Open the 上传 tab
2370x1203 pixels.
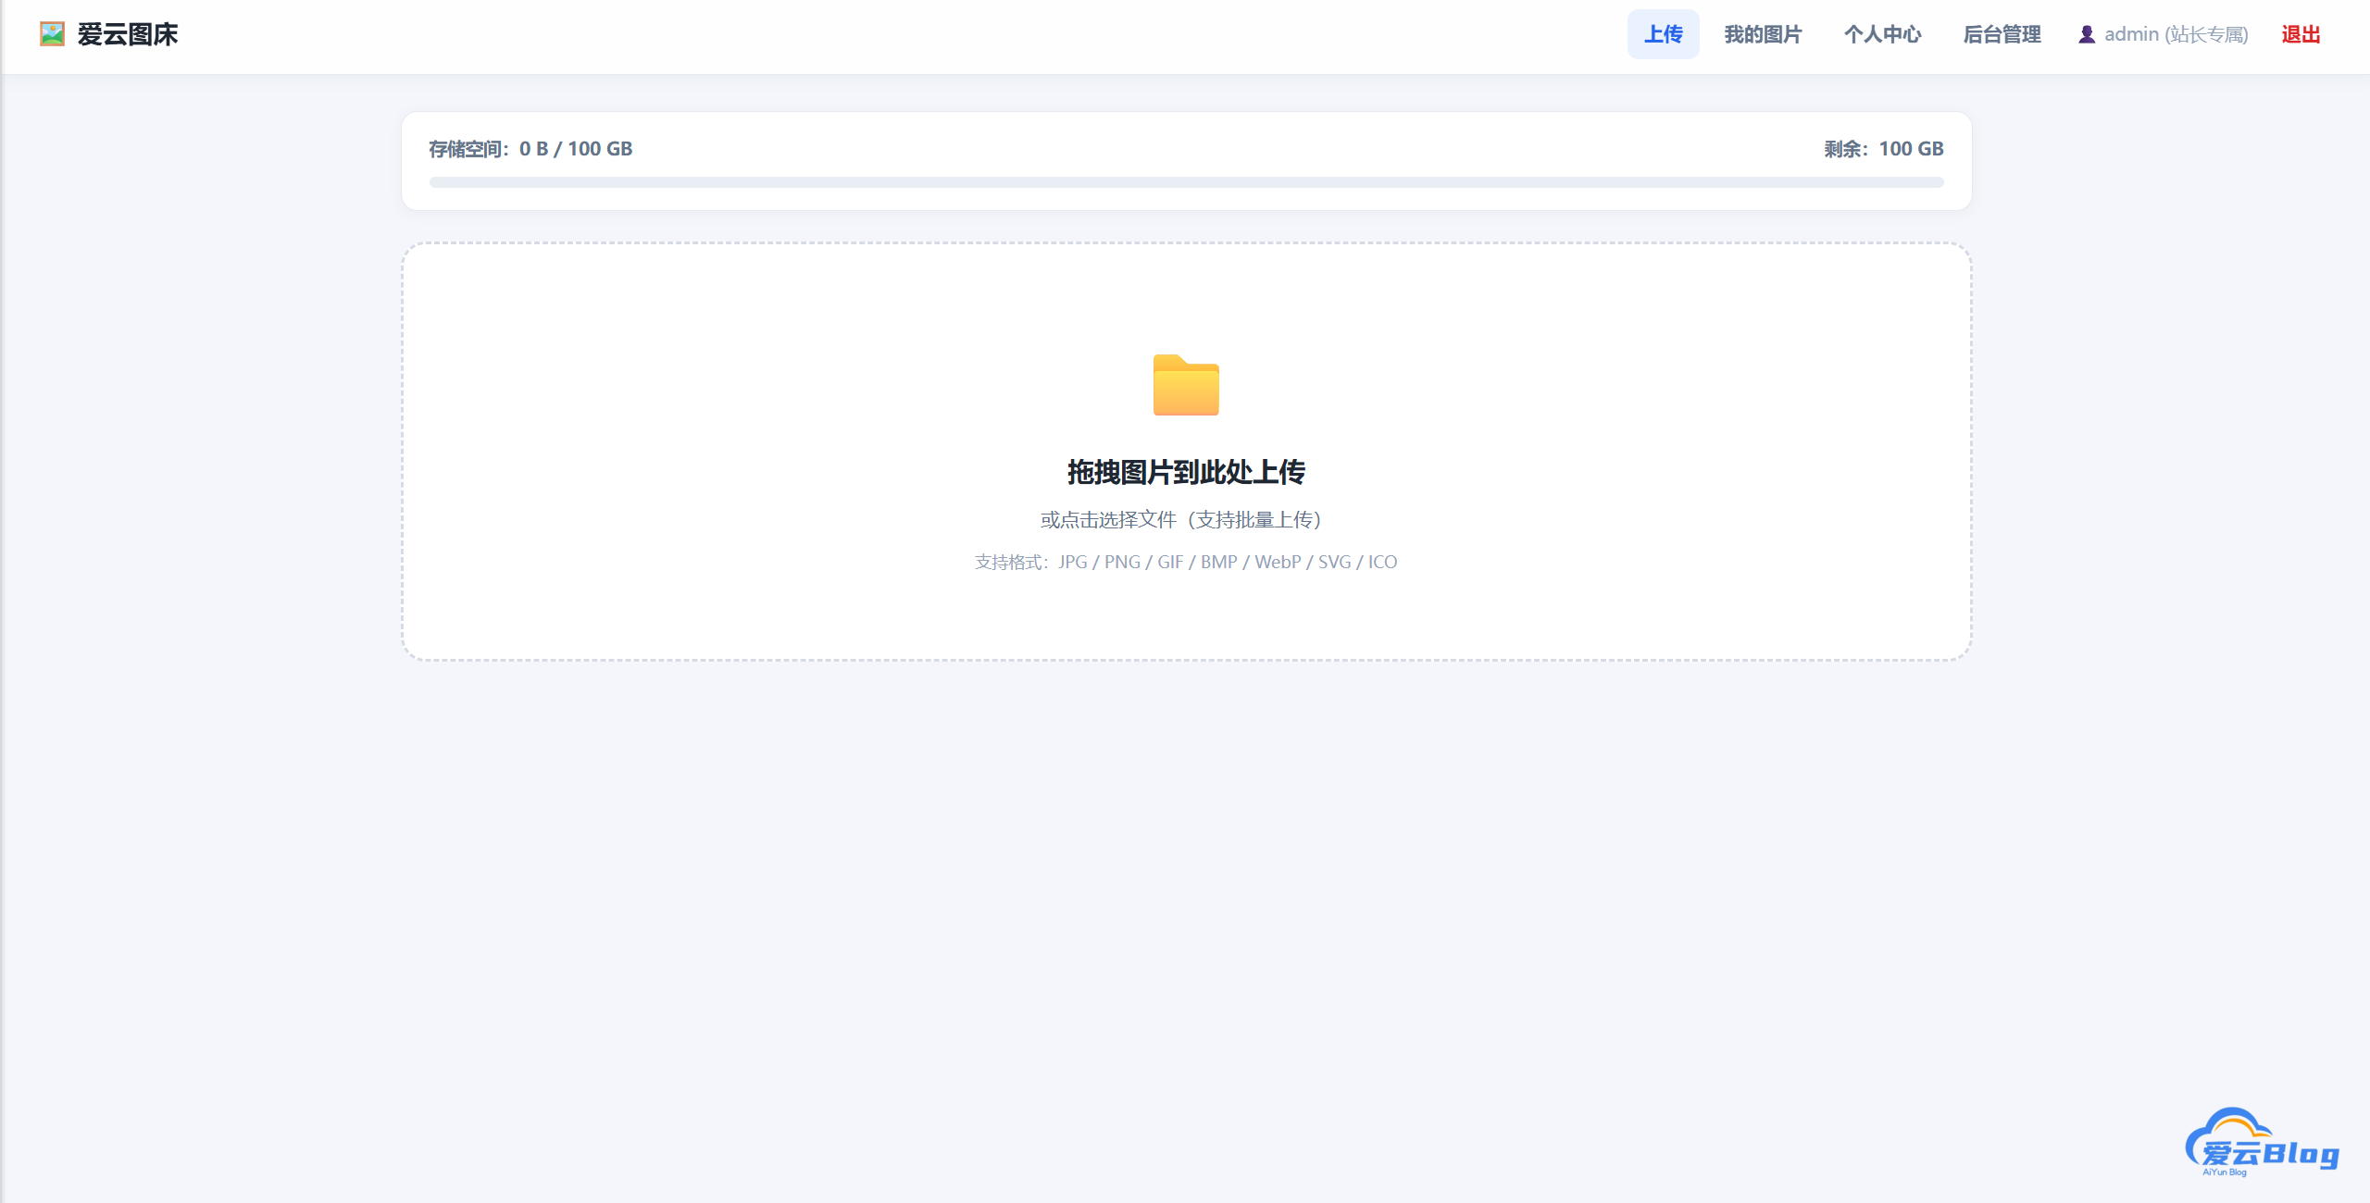click(1663, 34)
